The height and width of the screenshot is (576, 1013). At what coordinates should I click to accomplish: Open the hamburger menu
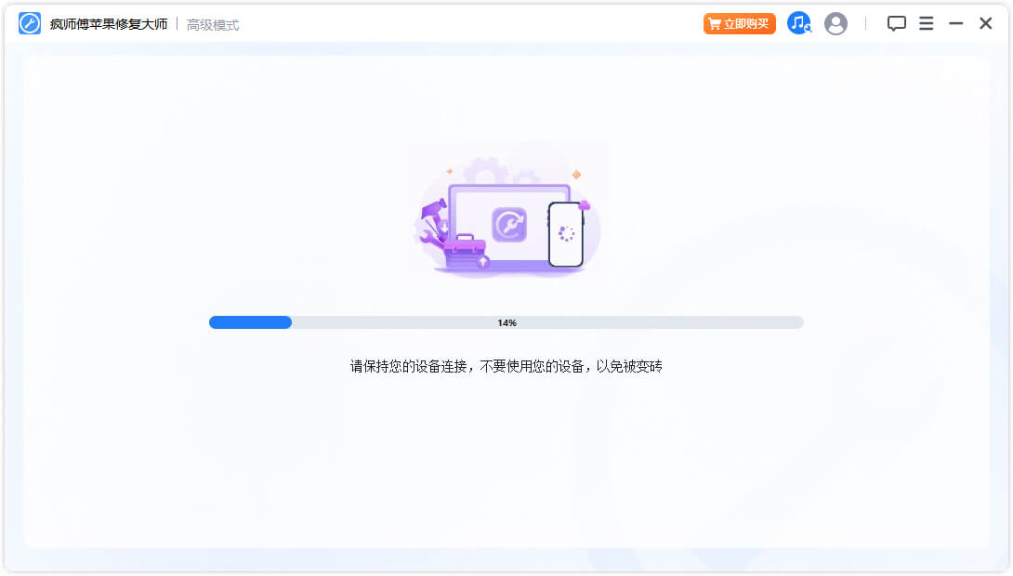[926, 24]
